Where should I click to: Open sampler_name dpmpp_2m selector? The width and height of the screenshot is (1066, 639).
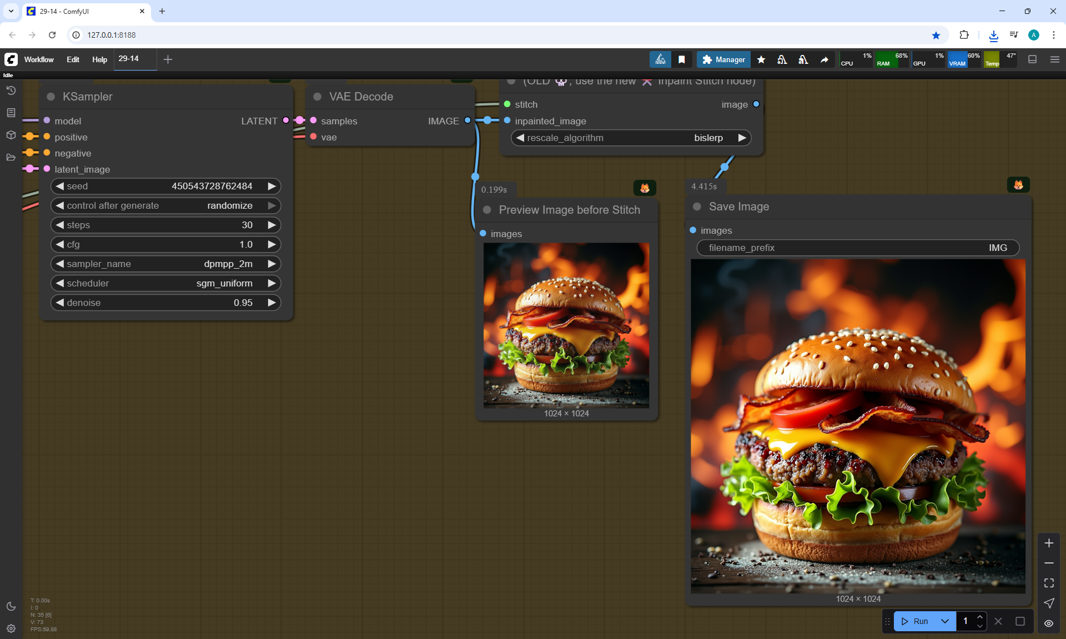pos(165,264)
